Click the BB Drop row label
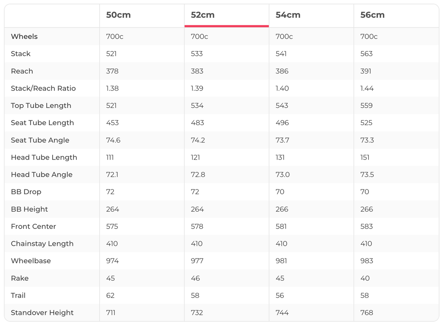 point(26,192)
